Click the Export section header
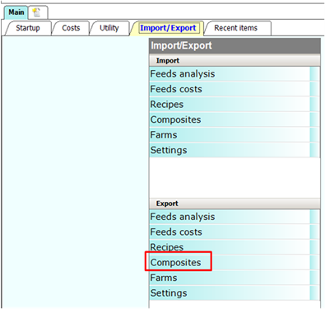This screenshot has height=309, width=325. point(234,204)
